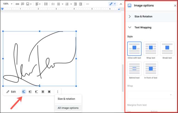Click the insert link icon
Viewport: 178px width, 113px height.
point(17,4)
